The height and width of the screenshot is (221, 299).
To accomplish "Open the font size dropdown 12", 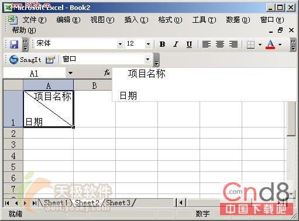I will click(148, 44).
